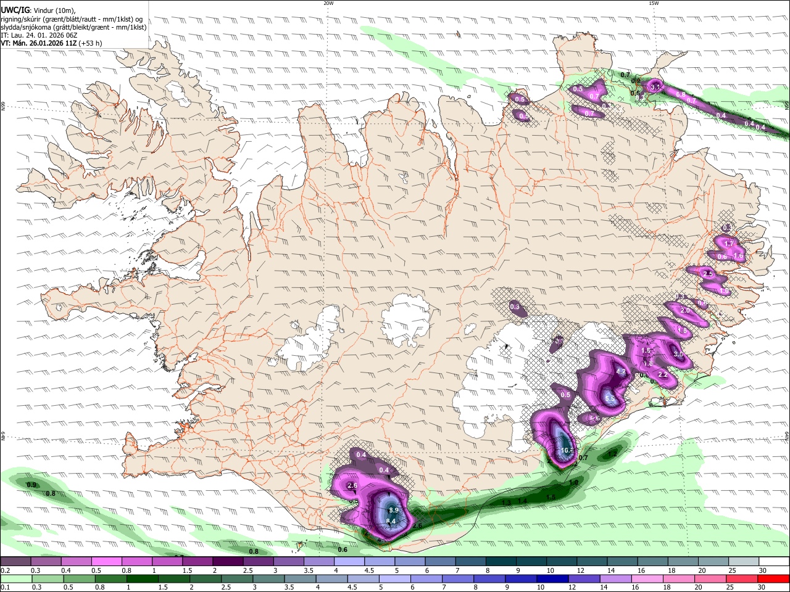The image size is (790, 592).
Task: Click the 'UWC/IG: Vindur (10m)' title text
Action: 38,9
